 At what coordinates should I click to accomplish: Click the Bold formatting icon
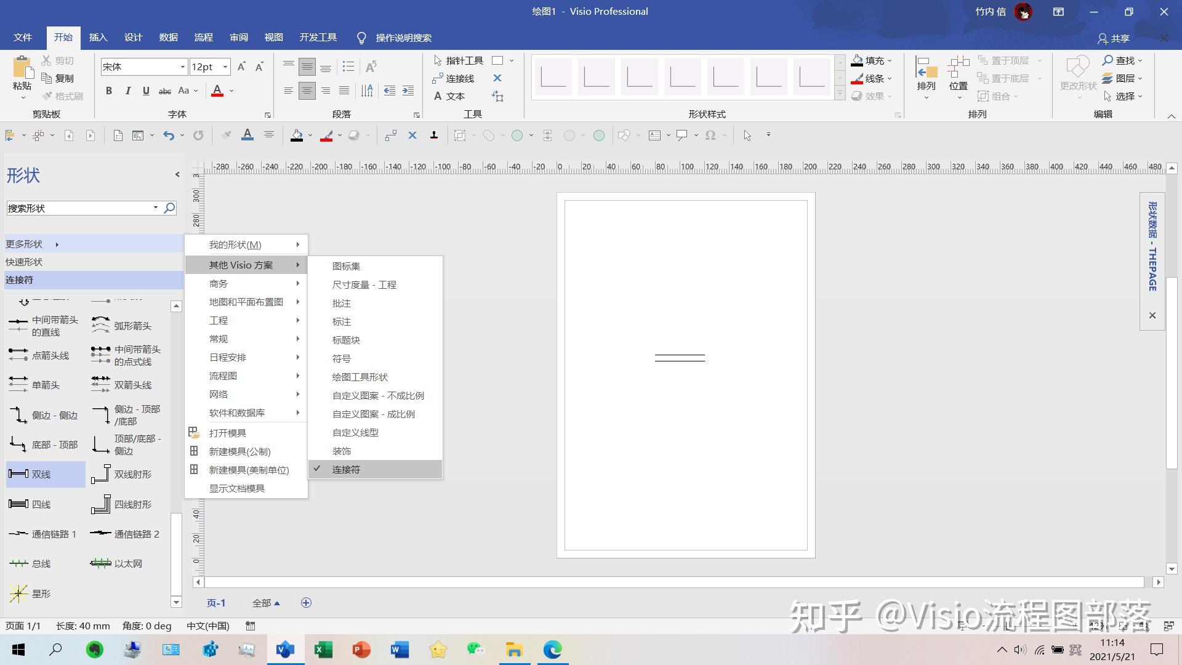(x=109, y=91)
